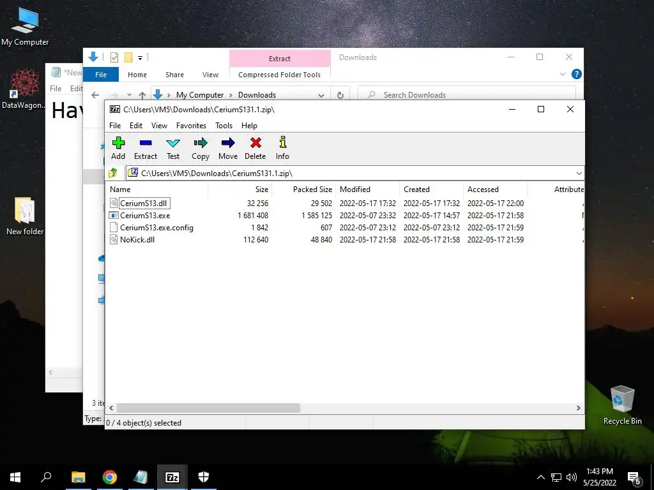Open Google Chrome from taskbar
The image size is (654, 490).
(x=110, y=477)
